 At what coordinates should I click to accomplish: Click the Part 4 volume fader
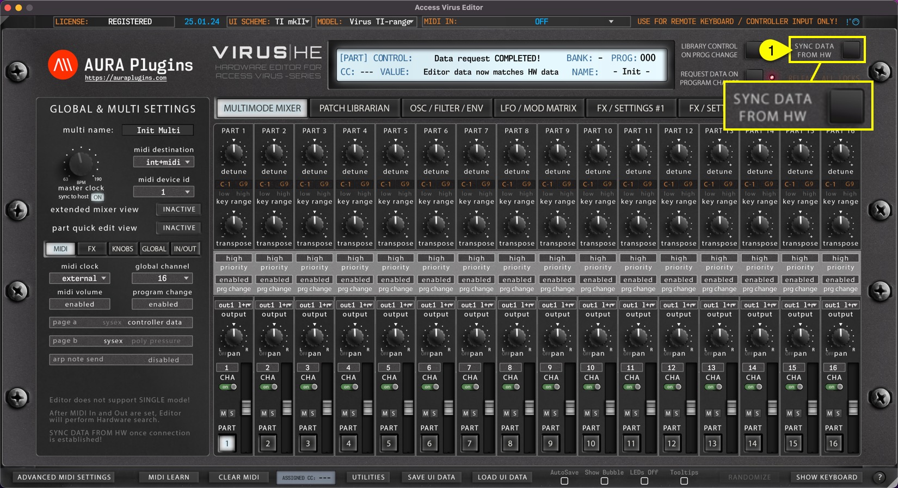coord(368,407)
